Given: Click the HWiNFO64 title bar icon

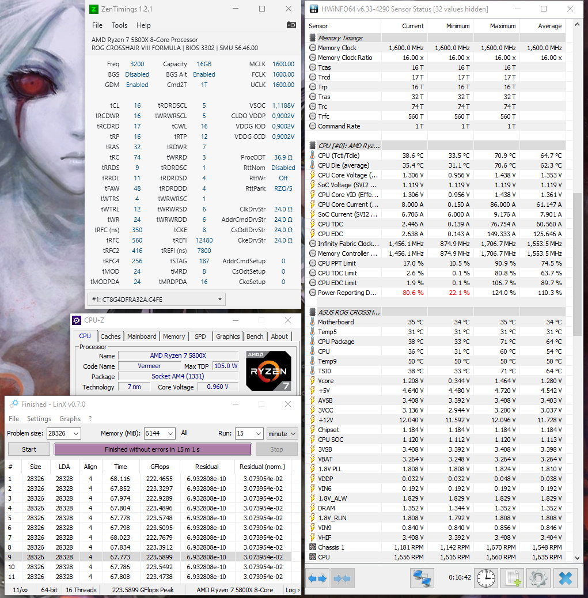Looking at the screenshot, I should coord(313,9).
